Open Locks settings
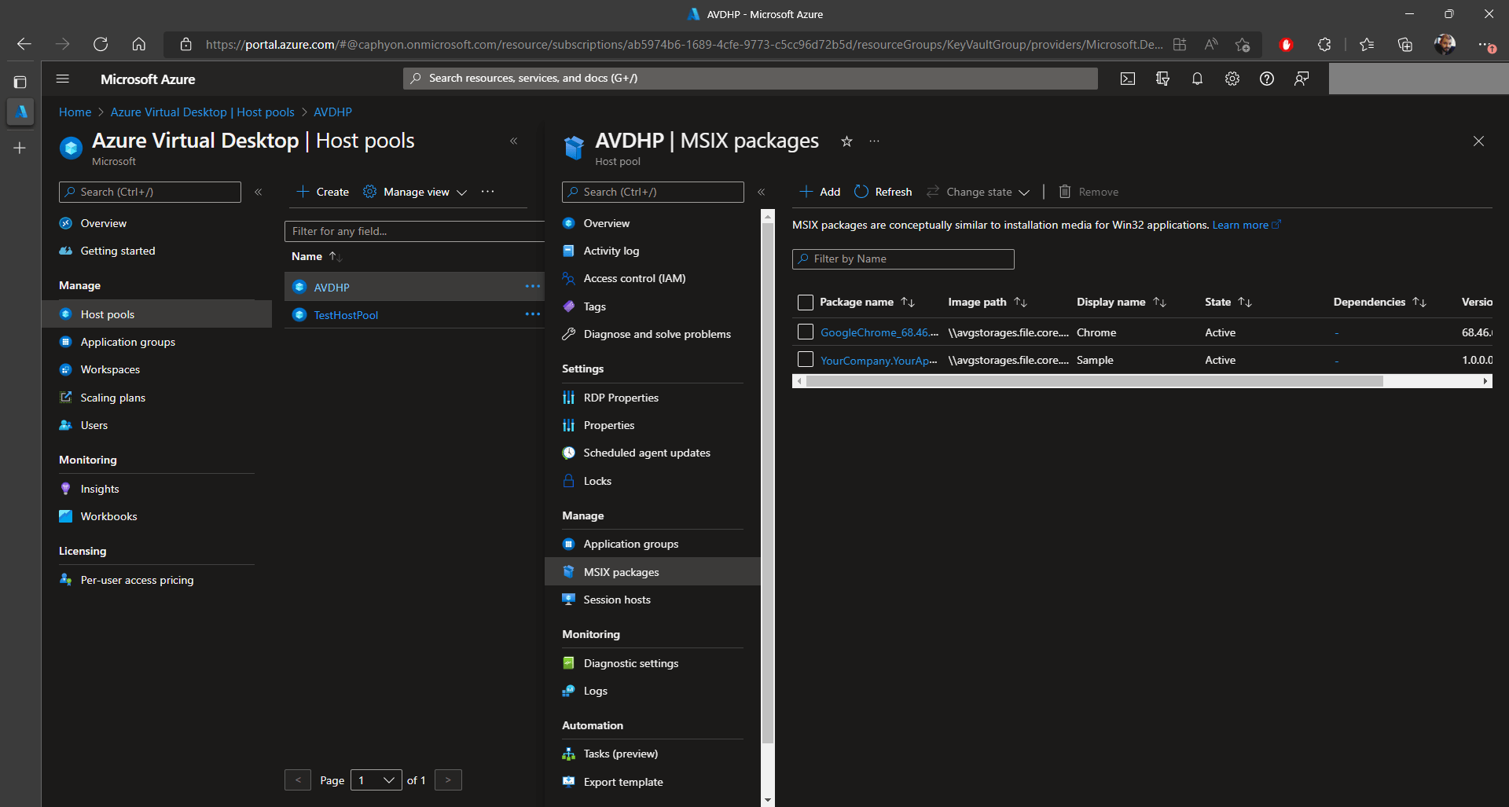This screenshot has width=1509, height=807. (597, 481)
